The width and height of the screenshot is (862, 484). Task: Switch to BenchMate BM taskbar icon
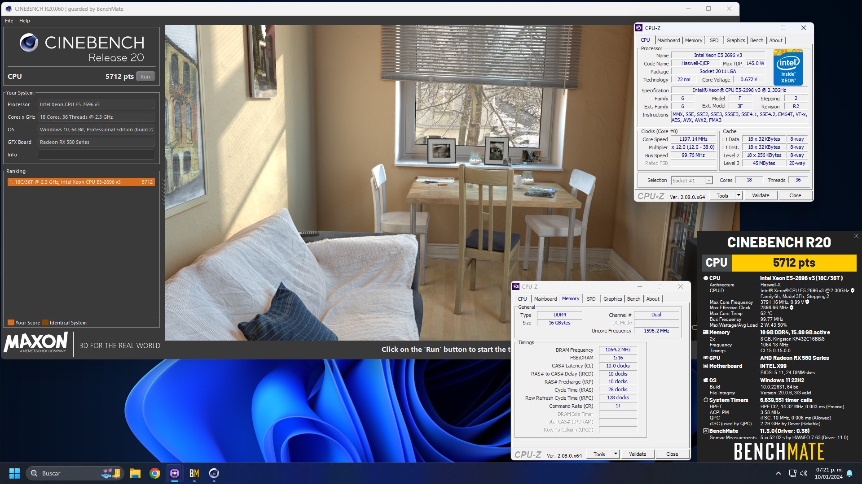point(194,473)
